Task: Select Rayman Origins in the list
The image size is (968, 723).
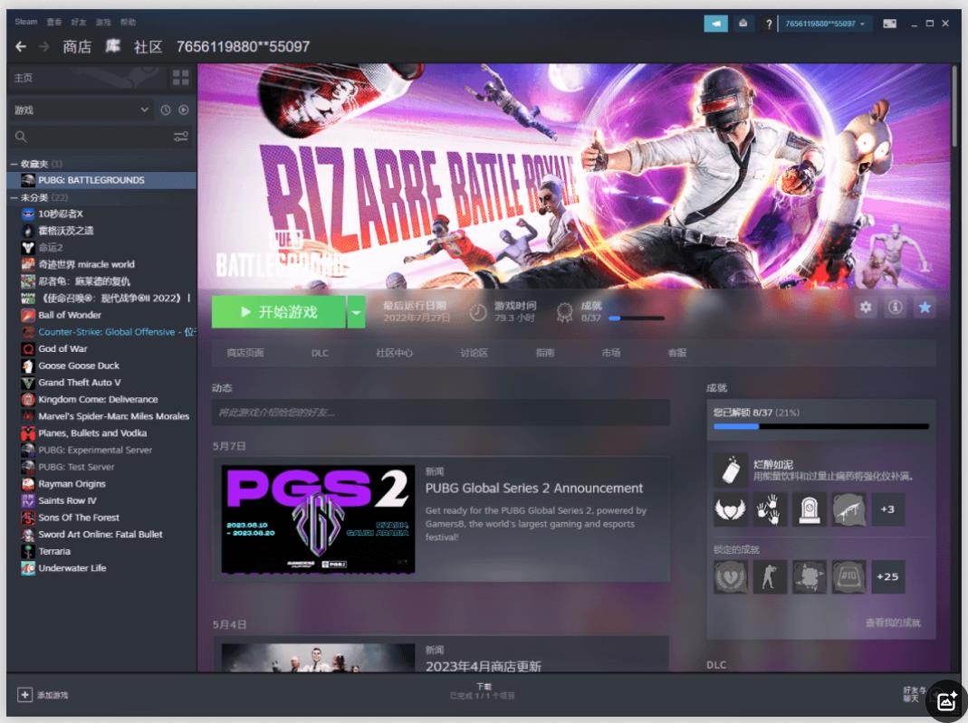Action: 101,484
